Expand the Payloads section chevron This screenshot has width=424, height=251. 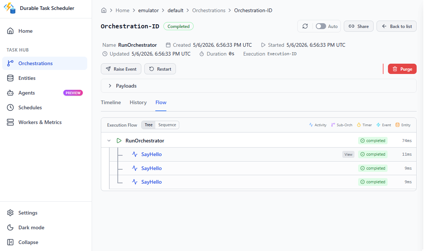(110, 86)
